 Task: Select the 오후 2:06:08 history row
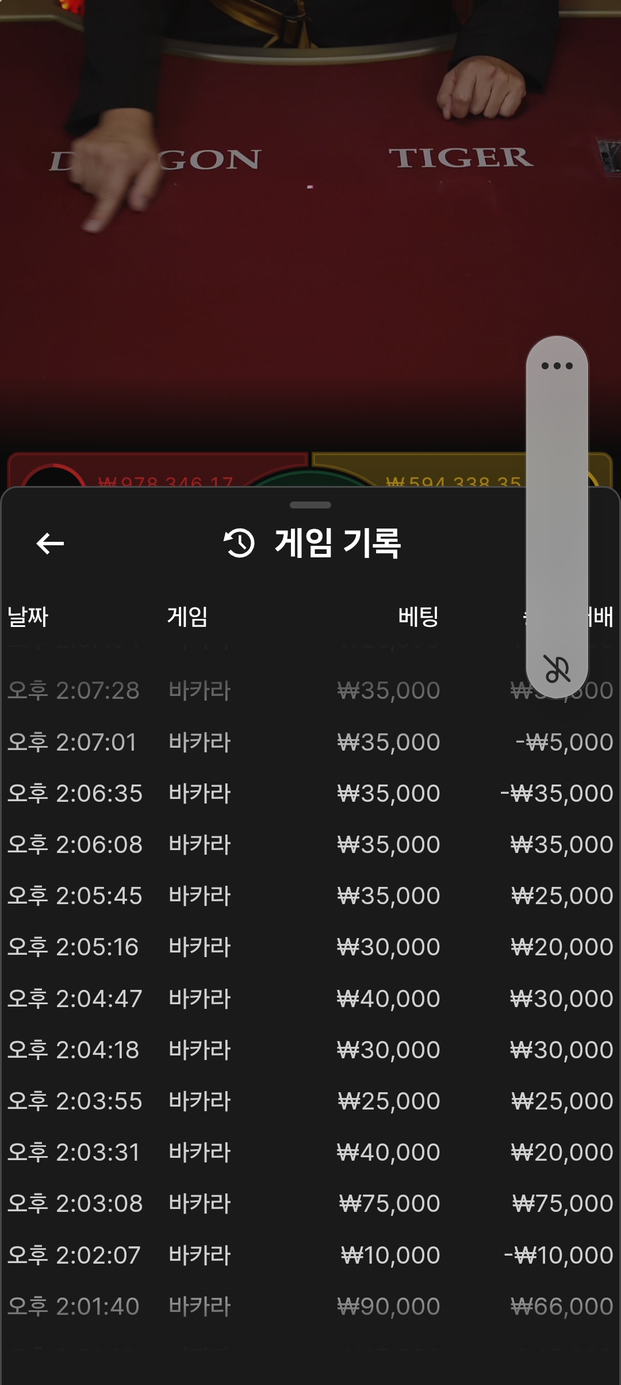[x=310, y=844]
